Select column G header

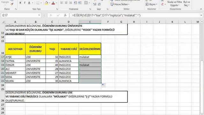click(x=121, y=22)
